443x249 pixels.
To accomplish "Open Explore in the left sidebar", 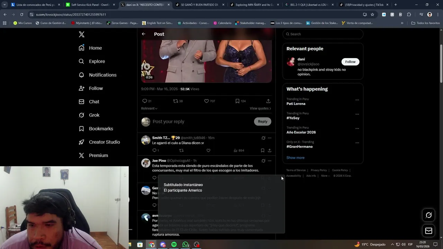I will pyautogui.click(x=92, y=62).
